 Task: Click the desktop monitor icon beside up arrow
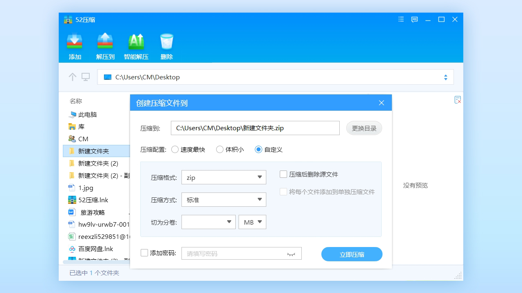click(86, 77)
